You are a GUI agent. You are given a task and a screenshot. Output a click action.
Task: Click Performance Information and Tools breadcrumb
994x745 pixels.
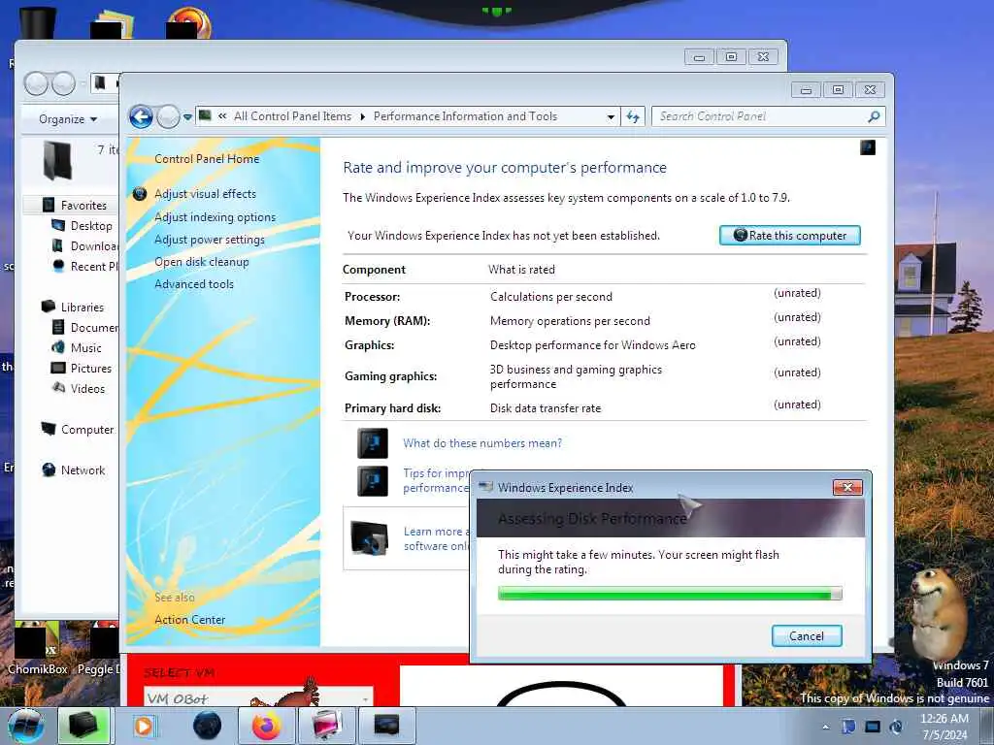pyautogui.click(x=465, y=116)
